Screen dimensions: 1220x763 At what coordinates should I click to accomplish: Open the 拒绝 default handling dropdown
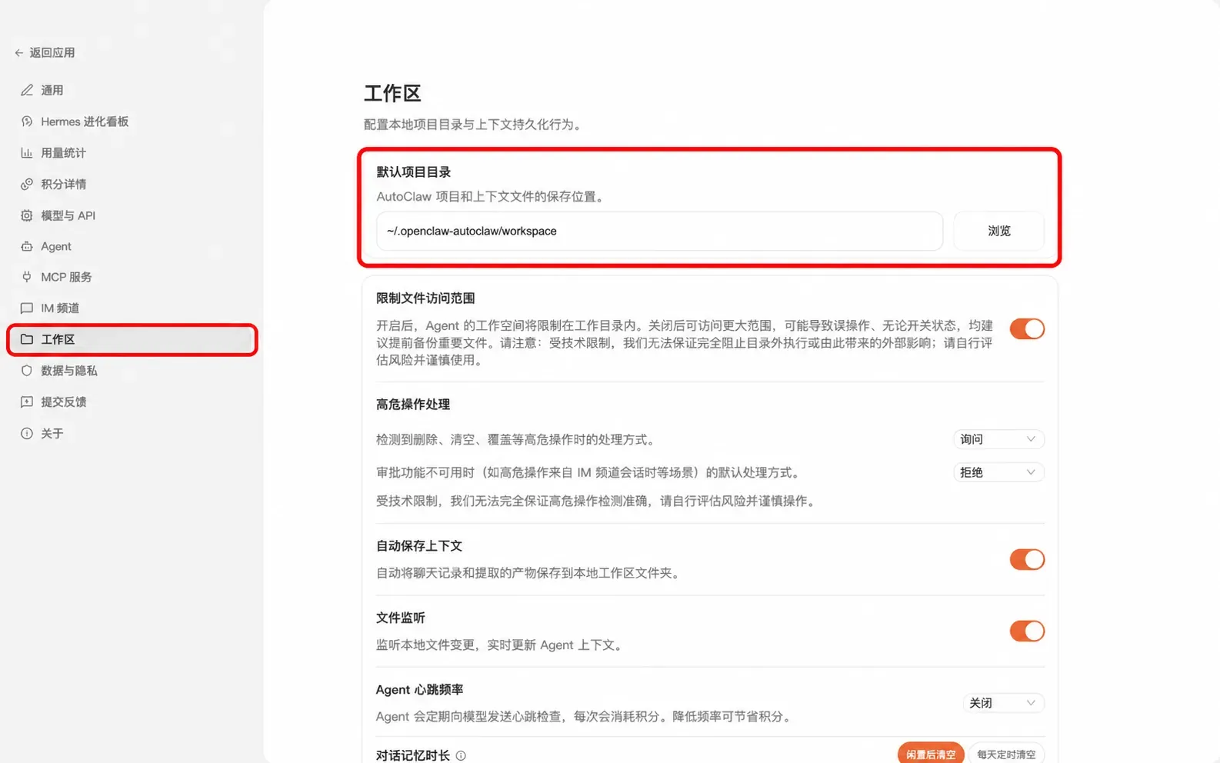click(998, 472)
